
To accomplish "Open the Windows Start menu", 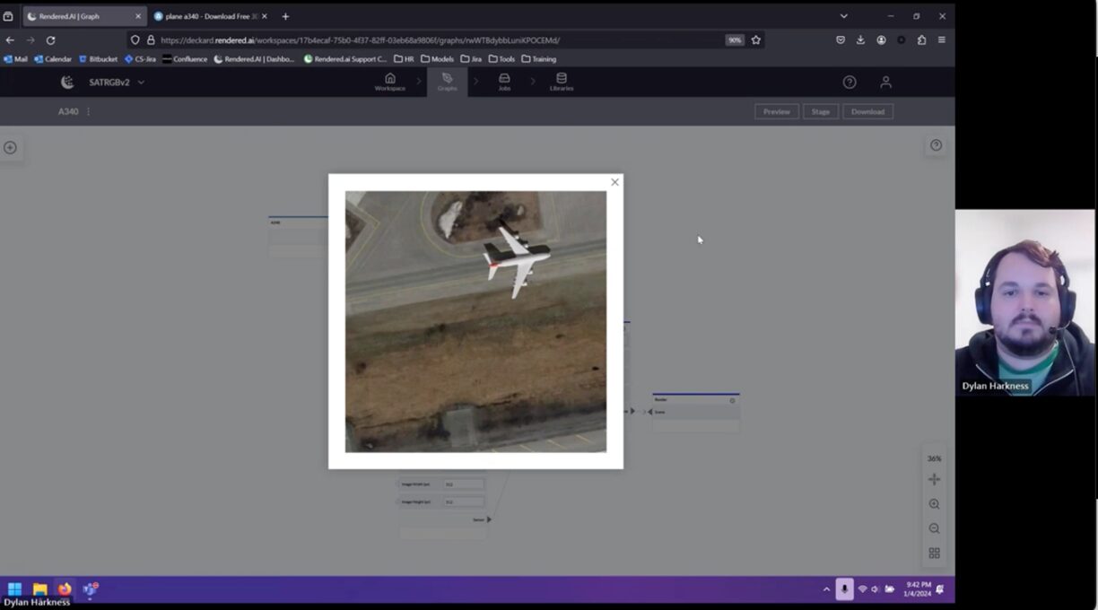I will coord(14,589).
